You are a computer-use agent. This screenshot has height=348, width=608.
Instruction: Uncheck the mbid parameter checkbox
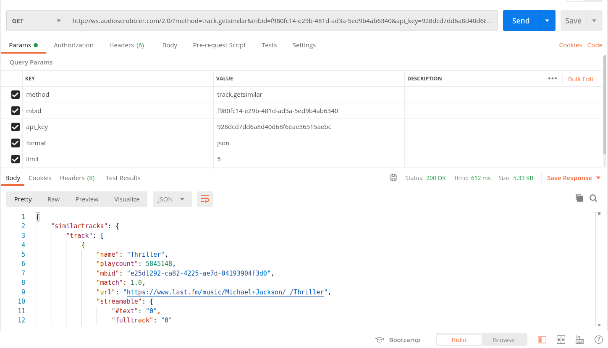tap(16, 111)
